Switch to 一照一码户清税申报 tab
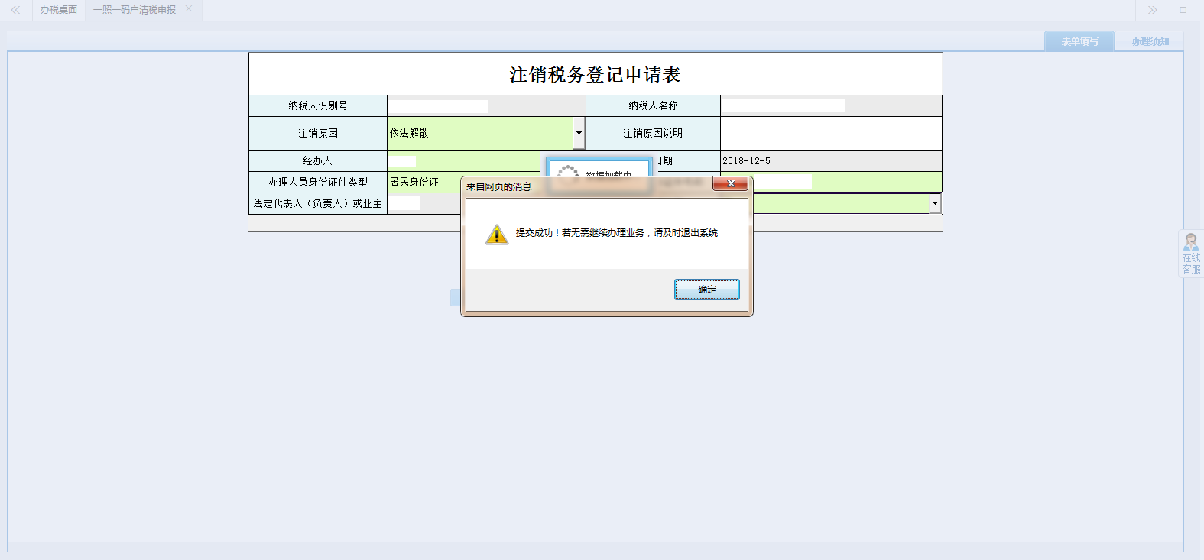The image size is (1204, 560). pos(135,10)
